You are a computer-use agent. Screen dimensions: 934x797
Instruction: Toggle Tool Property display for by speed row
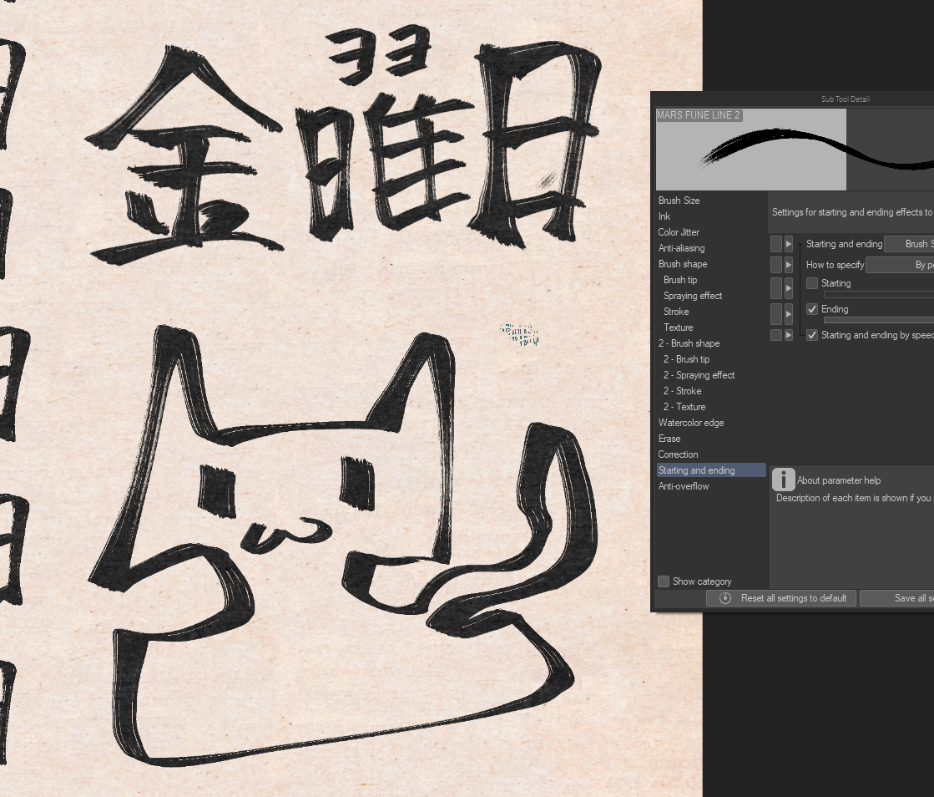775,335
